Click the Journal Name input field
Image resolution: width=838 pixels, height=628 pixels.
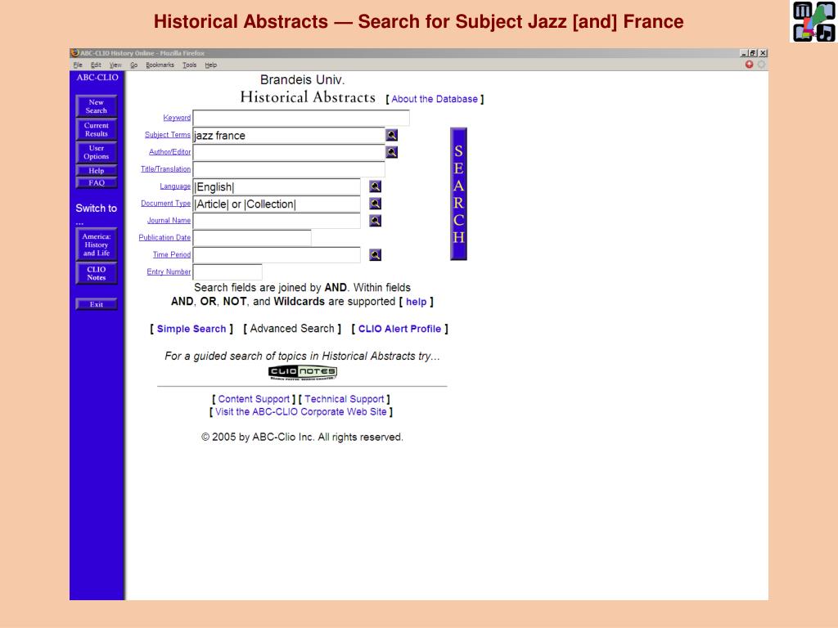pyautogui.click(x=277, y=221)
